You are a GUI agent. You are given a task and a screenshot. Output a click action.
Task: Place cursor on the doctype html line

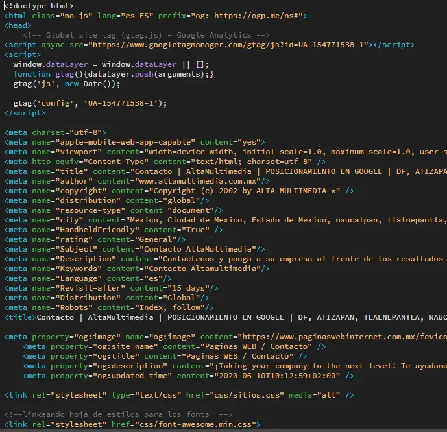click(x=39, y=6)
